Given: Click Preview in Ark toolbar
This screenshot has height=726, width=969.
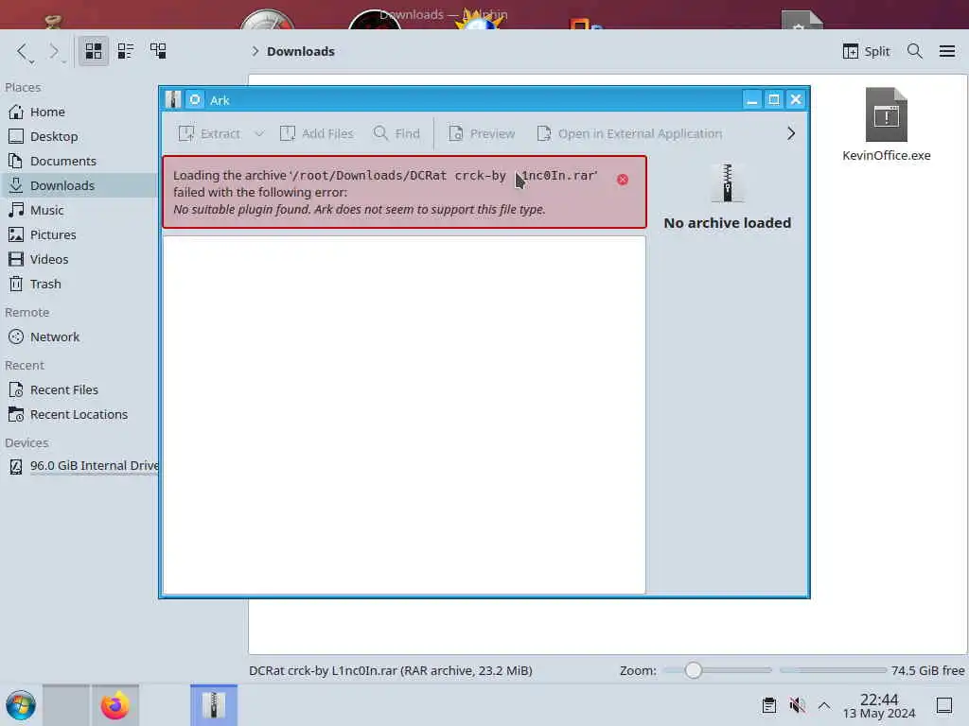Looking at the screenshot, I should (x=482, y=133).
